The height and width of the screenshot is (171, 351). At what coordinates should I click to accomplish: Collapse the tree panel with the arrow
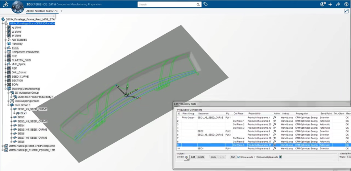tap(53, 16)
